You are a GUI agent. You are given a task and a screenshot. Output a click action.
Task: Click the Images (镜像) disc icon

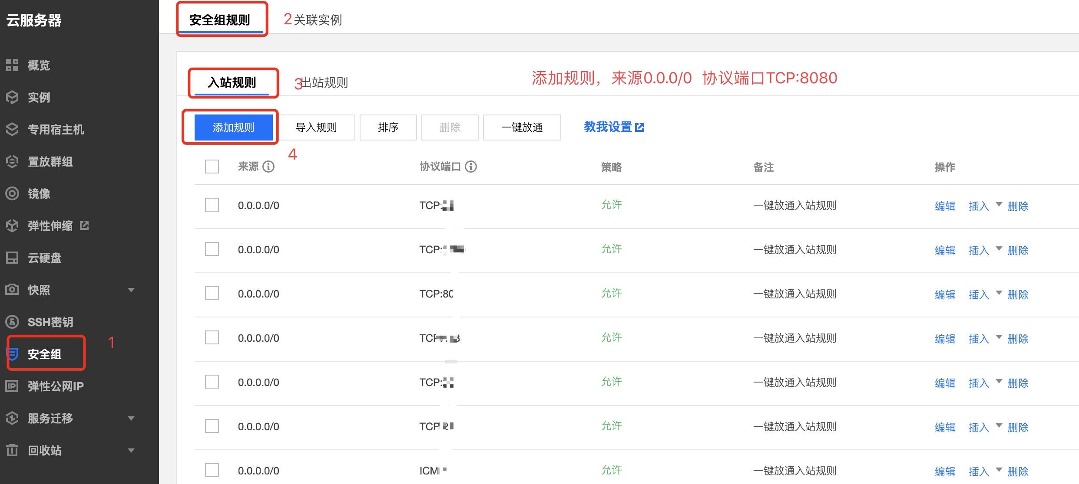[x=12, y=193]
